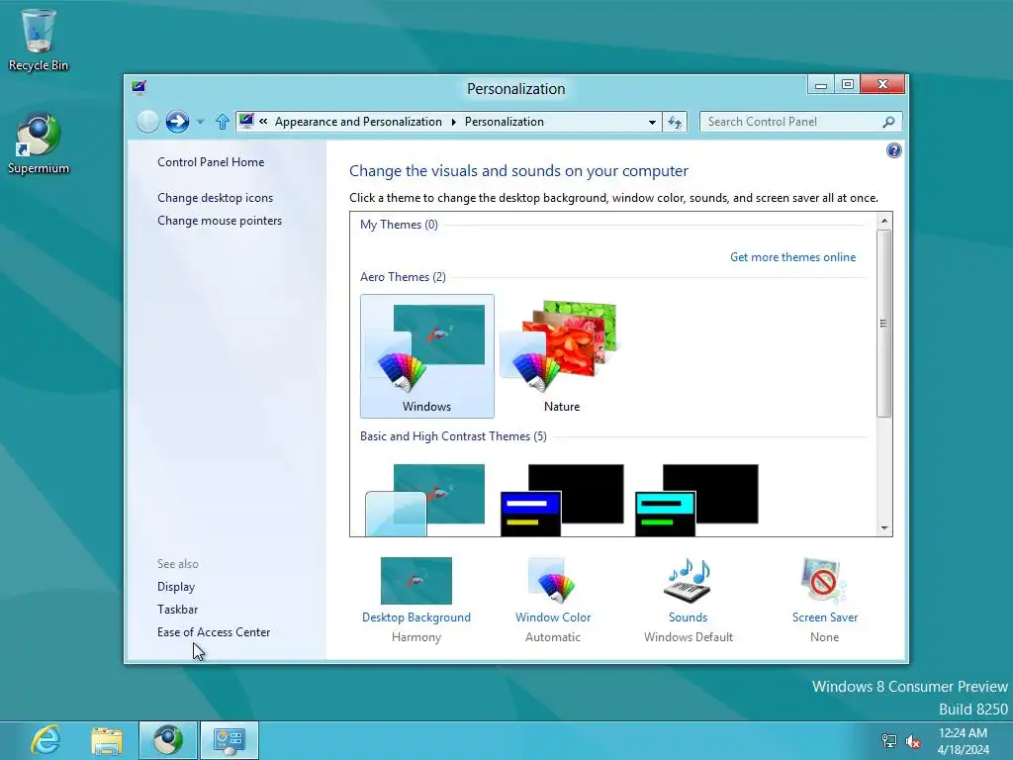
Task: Open Sounds icon
Action: click(x=689, y=580)
